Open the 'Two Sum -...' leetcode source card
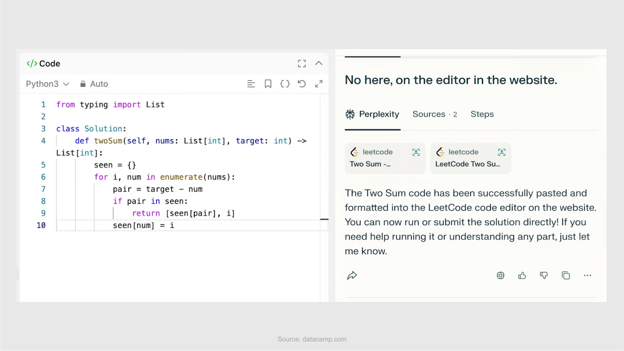The height and width of the screenshot is (351, 624). point(385,158)
